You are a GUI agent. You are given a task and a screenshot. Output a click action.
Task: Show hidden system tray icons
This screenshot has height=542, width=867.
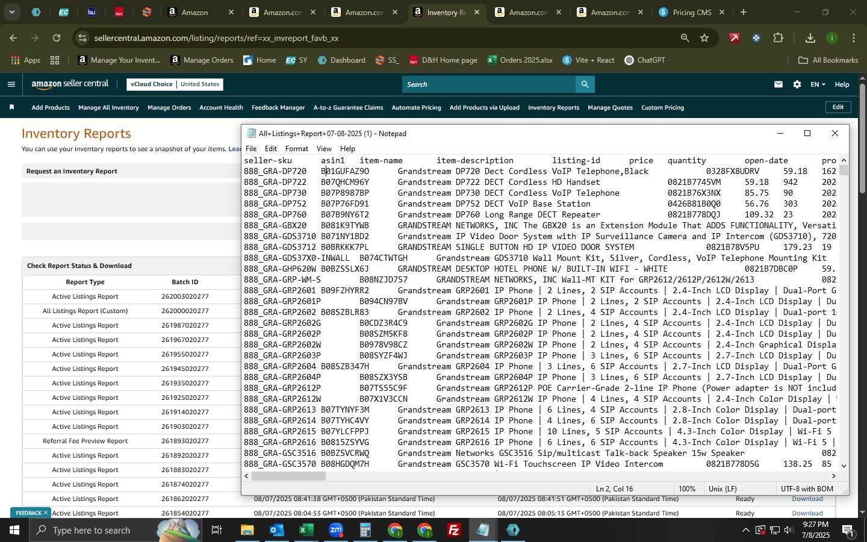coord(745,530)
